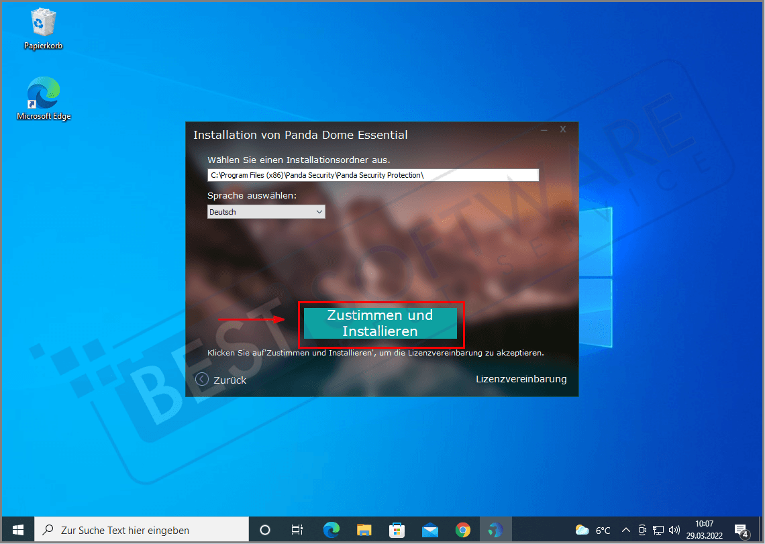This screenshot has height=544, width=765.
Task: Launch Microsoft Edge from the desktop shortcut
Action: (x=43, y=93)
